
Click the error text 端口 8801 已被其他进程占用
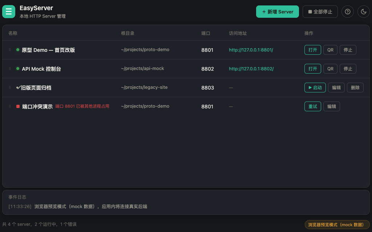pyautogui.click(x=82, y=106)
